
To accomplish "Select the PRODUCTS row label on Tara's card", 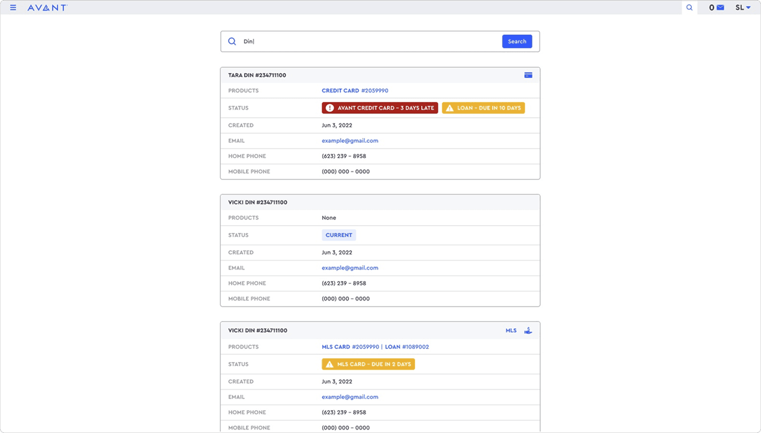I will (244, 90).
